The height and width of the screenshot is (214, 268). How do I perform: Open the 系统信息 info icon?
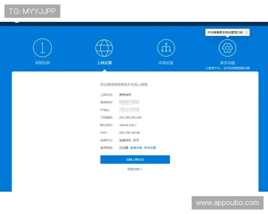click(x=42, y=48)
